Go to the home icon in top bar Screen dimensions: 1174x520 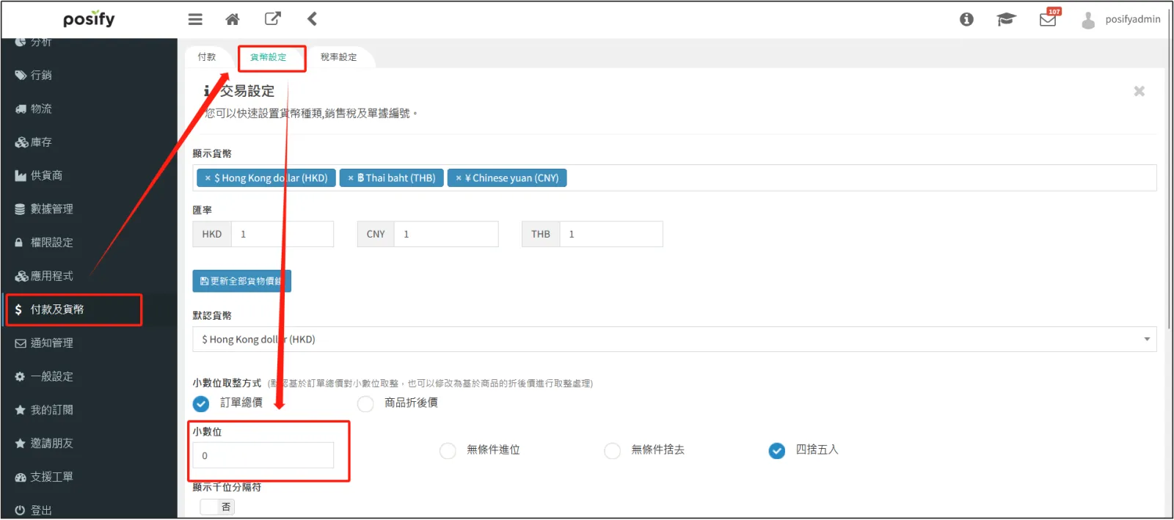tap(233, 19)
